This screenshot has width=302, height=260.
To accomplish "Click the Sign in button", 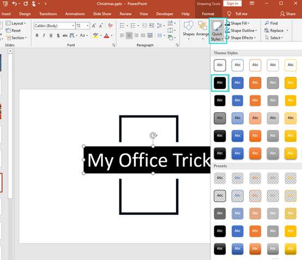I will tap(232, 3).
